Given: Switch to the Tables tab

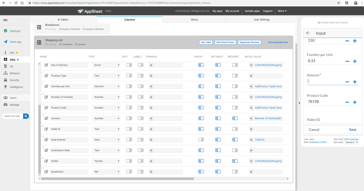Looking at the screenshot, I should pyautogui.click(x=63, y=20).
